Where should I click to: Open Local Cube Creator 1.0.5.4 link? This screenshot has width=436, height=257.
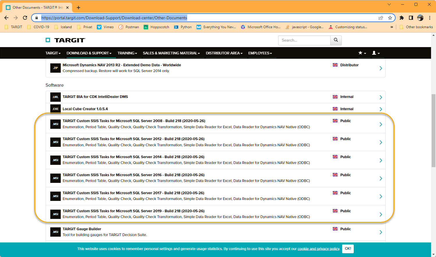pyautogui.click(x=85, y=109)
